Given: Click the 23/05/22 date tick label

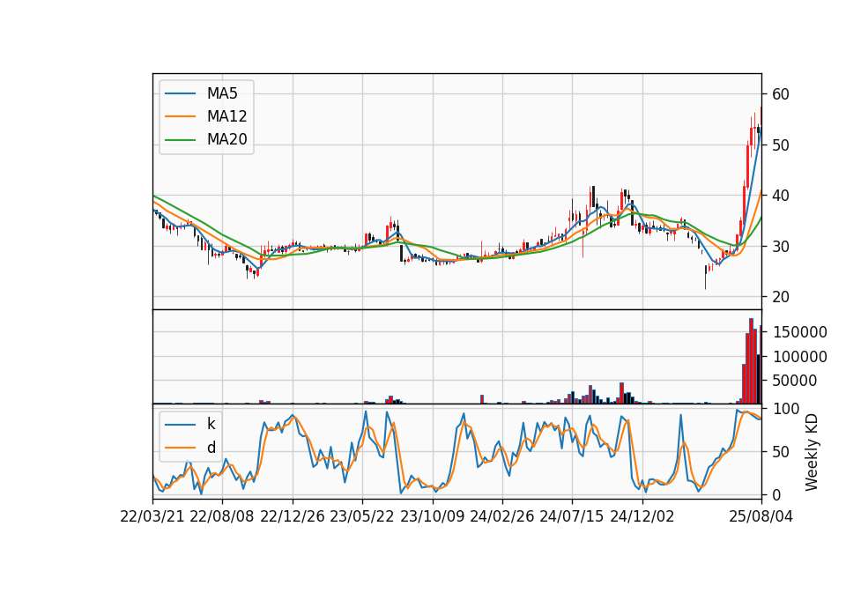Looking at the screenshot, I should pyautogui.click(x=362, y=516).
